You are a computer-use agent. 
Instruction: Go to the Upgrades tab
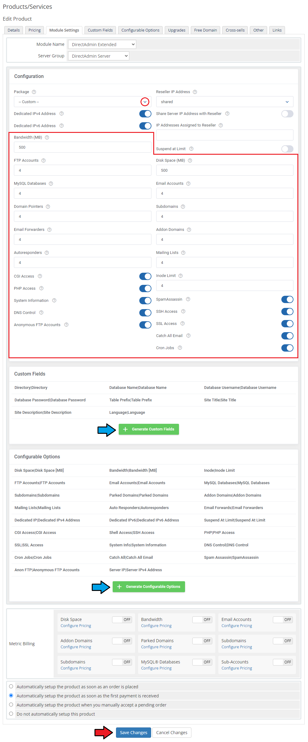(x=177, y=30)
